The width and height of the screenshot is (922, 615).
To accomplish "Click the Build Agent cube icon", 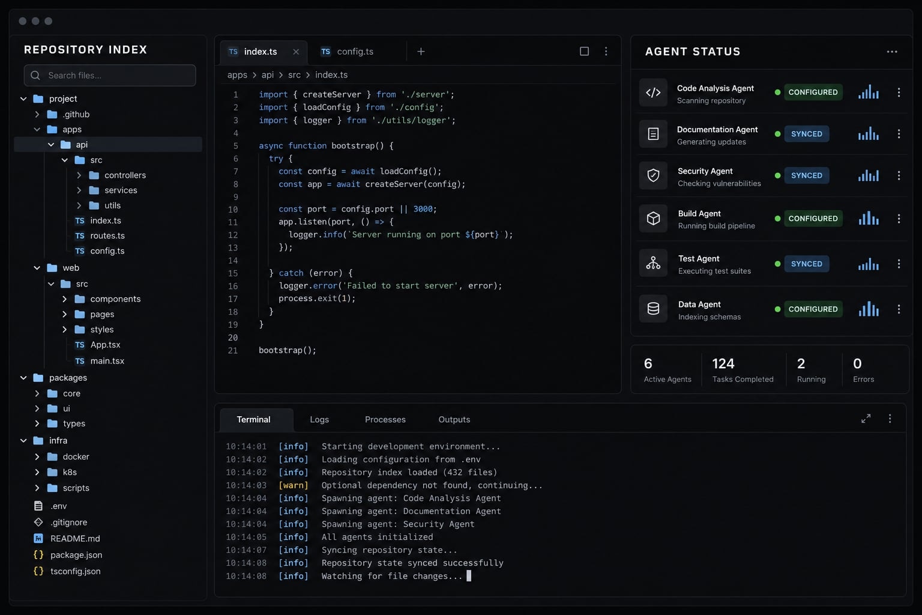I will tap(653, 219).
